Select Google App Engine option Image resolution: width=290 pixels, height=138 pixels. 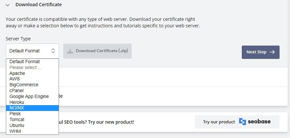point(29,96)
